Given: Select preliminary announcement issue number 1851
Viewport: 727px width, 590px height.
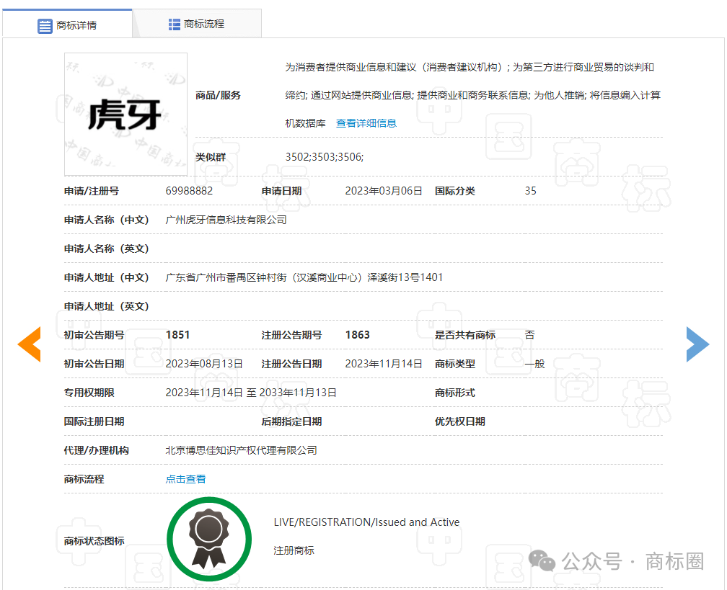Looking at the screenshot, I should coord(178,335).
